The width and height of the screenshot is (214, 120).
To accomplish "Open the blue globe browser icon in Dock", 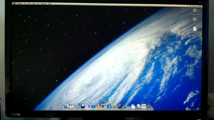I will [83, 106].
